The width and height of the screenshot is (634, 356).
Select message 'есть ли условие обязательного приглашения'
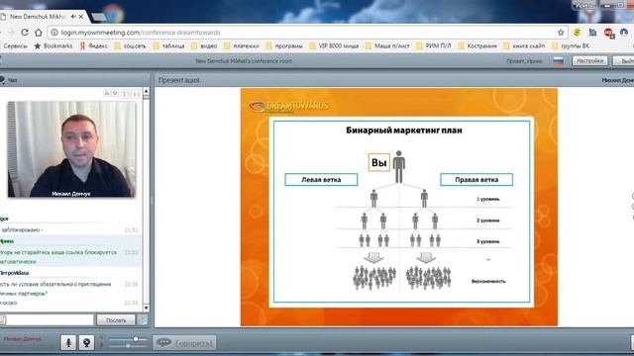pyautogui.click(x=55, y=284)
